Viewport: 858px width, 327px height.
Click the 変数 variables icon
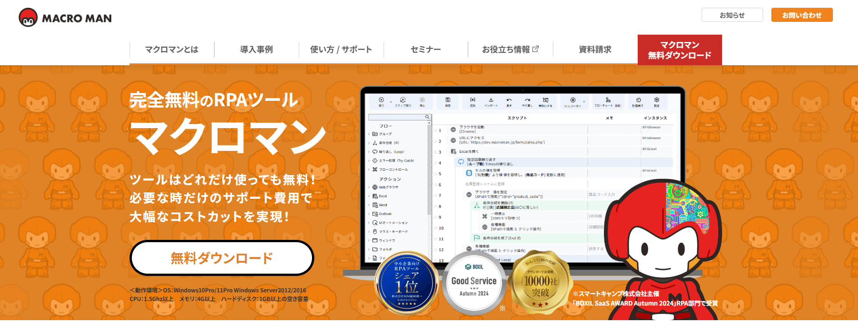tap(473, 100)
